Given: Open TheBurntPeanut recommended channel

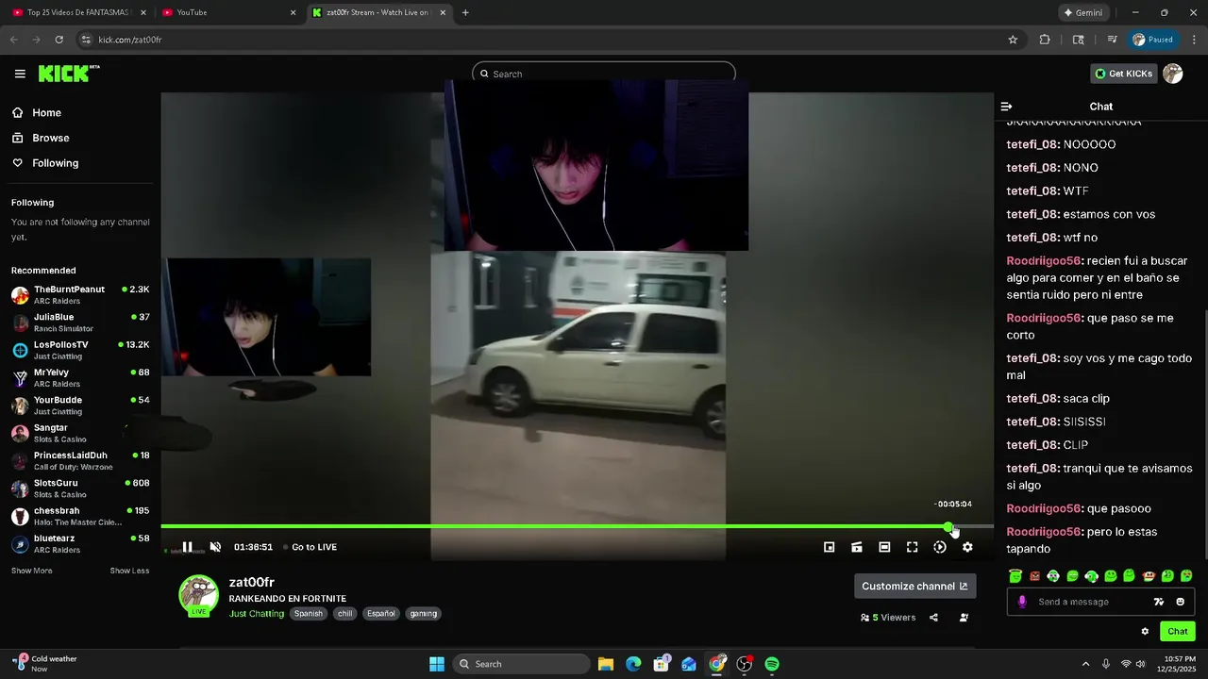Looking at the screenshot, I should pyautogui.click(x=80, y=295).
